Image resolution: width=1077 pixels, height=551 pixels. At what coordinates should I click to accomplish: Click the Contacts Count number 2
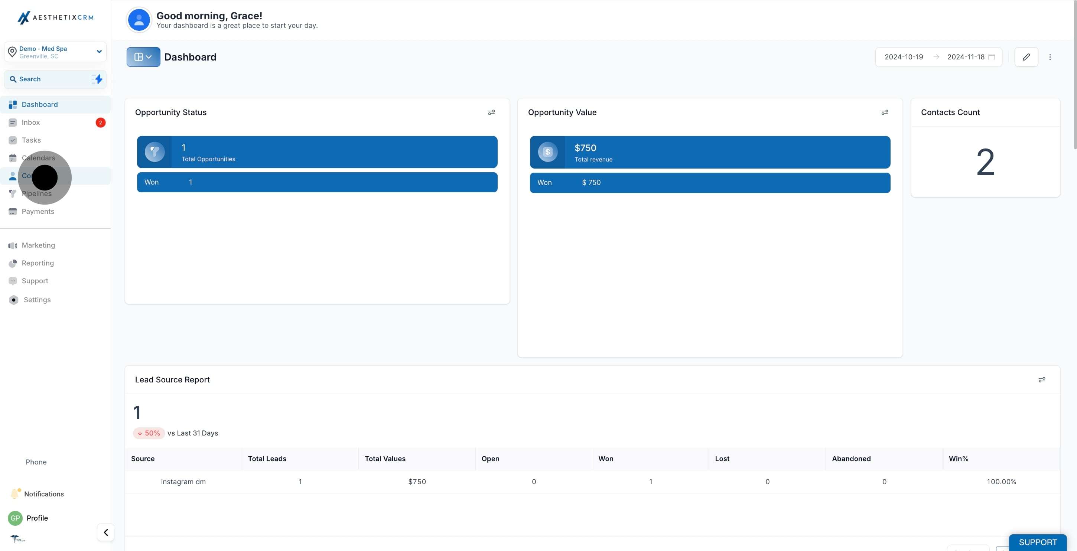985,162
